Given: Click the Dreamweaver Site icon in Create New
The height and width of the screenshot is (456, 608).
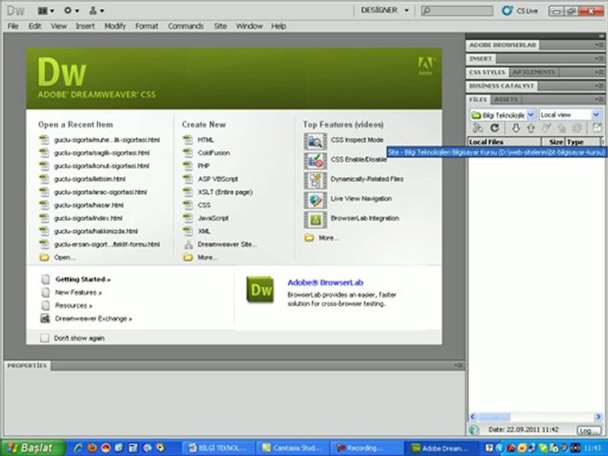Looking at the screenshot, I should [189, 244].
